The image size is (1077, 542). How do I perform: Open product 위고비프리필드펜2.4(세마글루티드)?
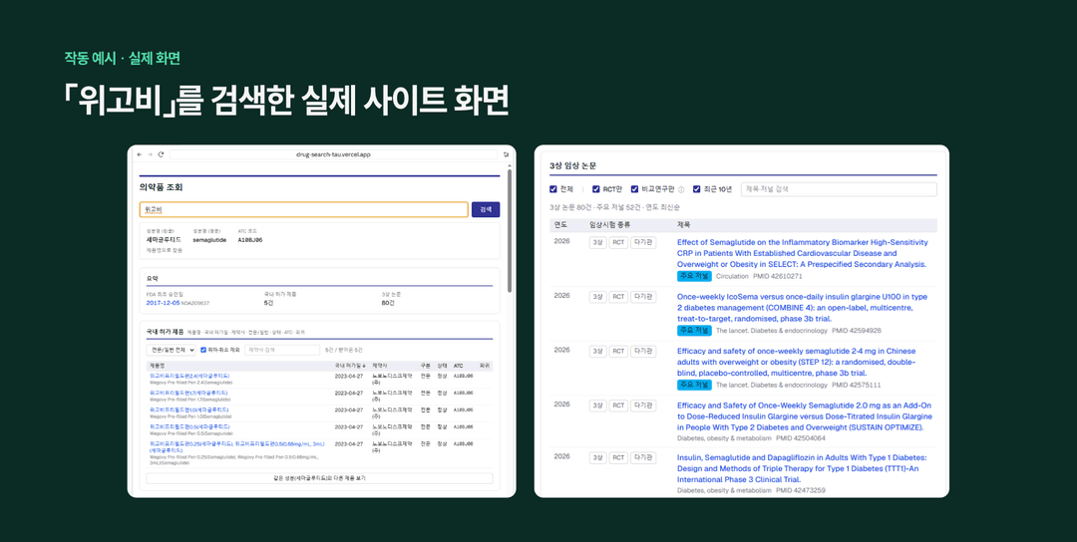click(x=189, y=376)
